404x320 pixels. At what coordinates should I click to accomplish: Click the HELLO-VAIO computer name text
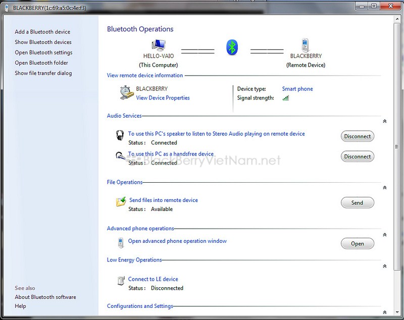(159, 56)
